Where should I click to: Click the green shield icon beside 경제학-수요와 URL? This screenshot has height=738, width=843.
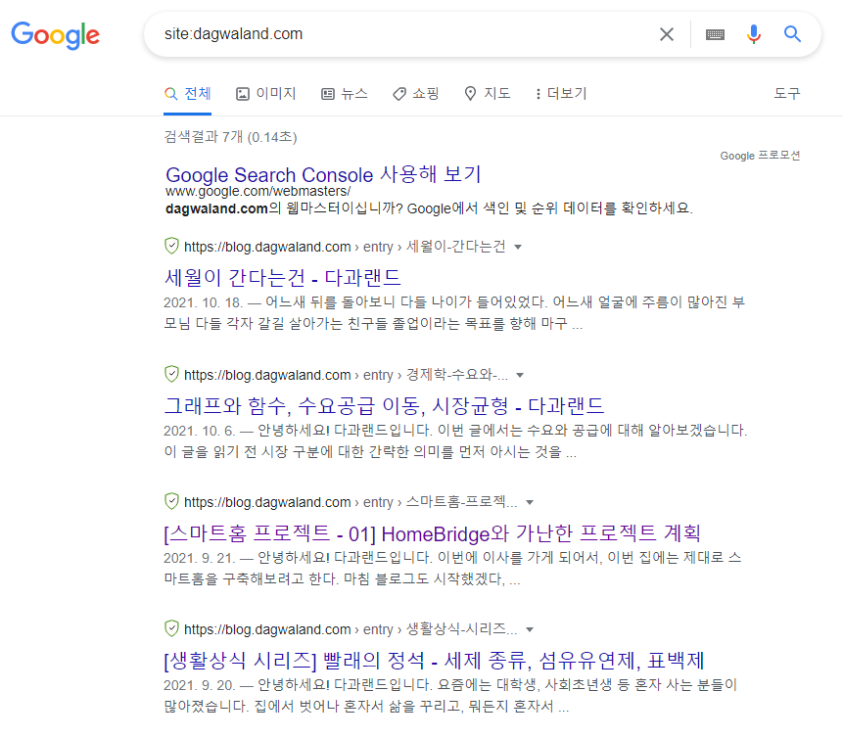click(171, 374)
